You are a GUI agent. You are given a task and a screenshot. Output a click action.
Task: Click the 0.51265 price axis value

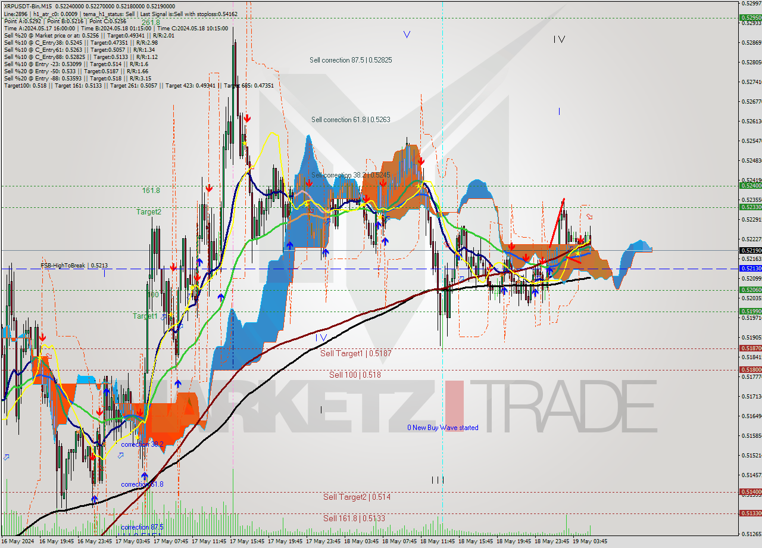click(x=752, y=533)
